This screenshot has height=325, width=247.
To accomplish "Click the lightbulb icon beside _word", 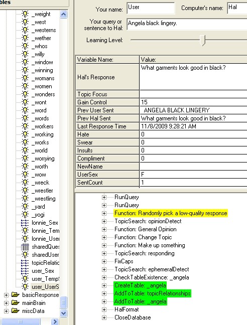I will [25, 110].
